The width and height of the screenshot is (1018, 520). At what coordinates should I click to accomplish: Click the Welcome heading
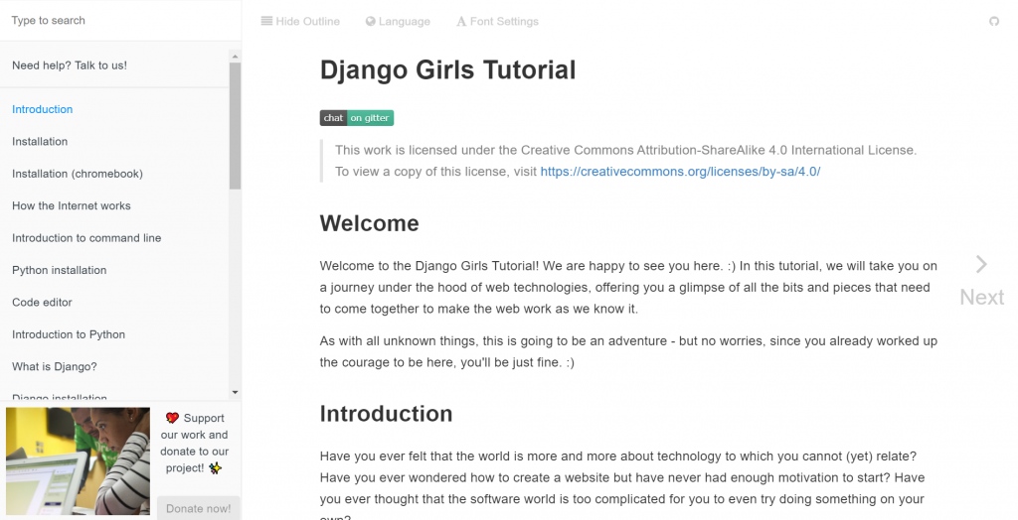pos(370,223)
